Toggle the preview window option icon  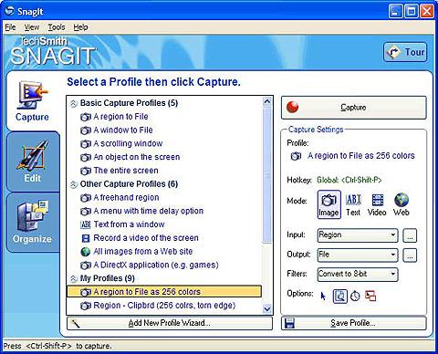point(340,296)
